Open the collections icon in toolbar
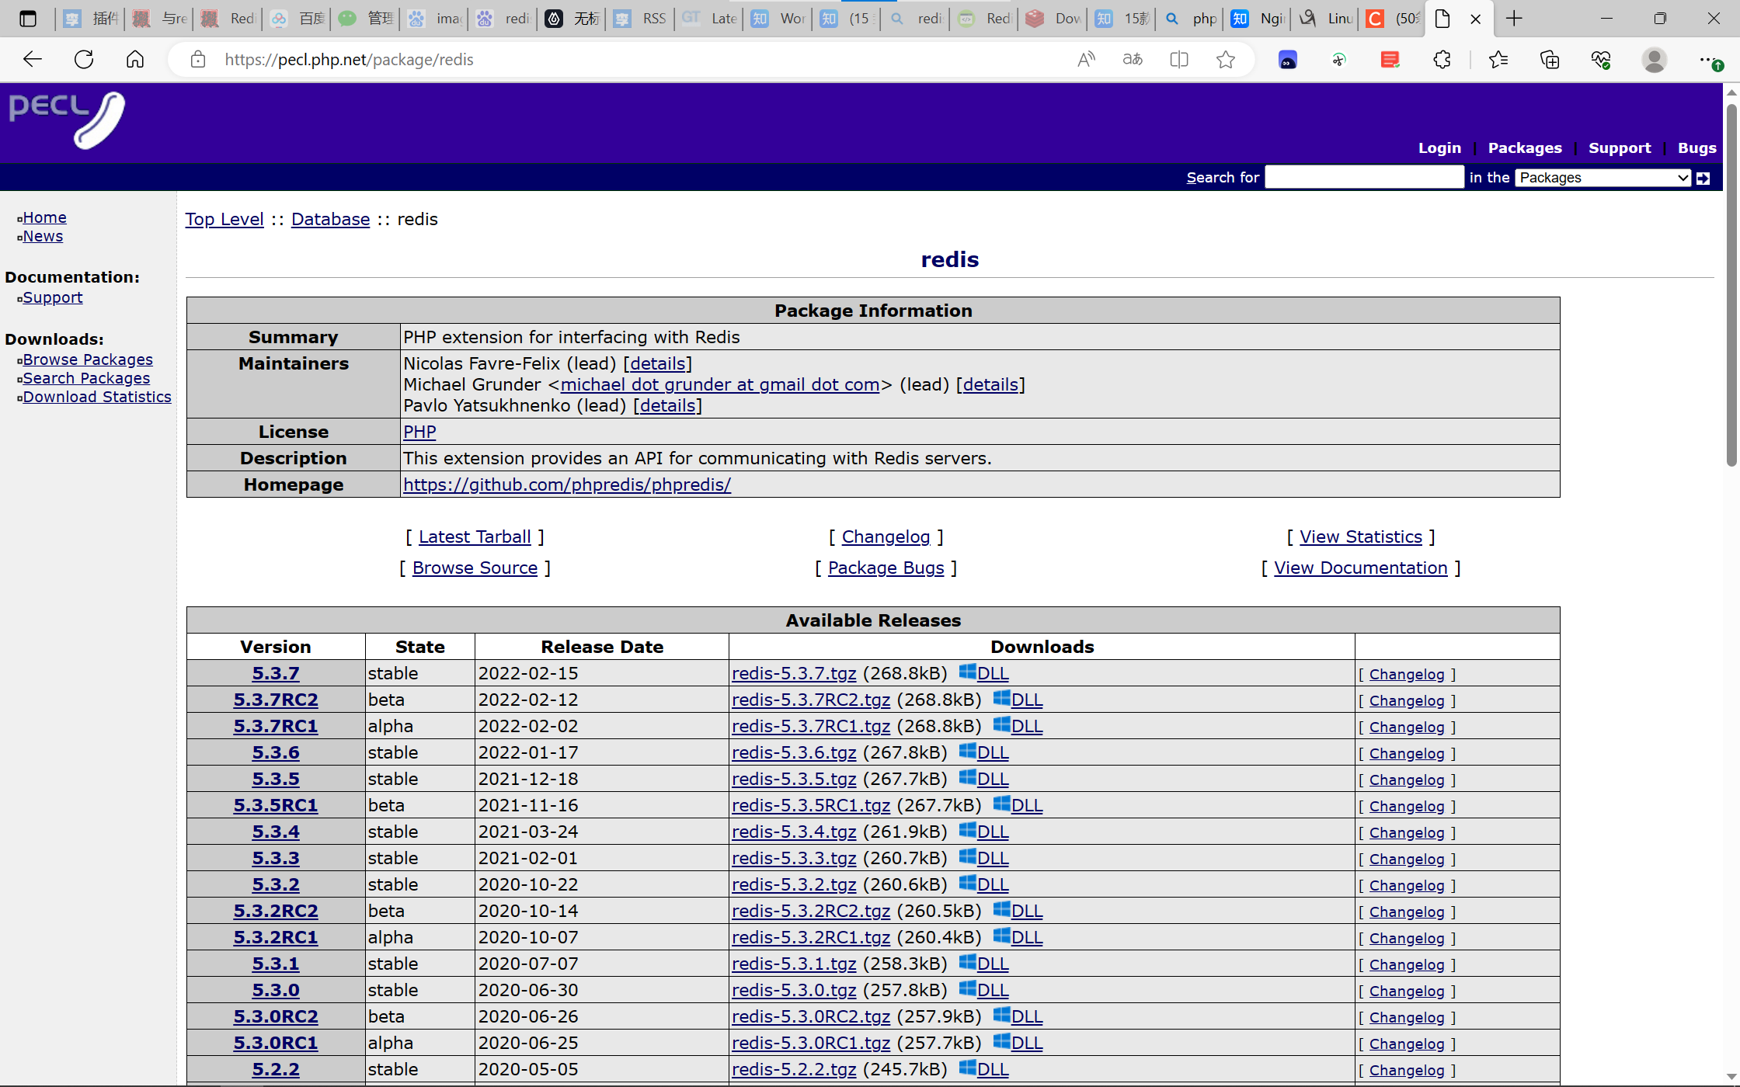 (1550, 60)
